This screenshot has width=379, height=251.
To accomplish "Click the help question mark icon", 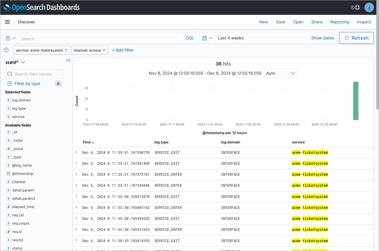I will (x=352, y=7).
